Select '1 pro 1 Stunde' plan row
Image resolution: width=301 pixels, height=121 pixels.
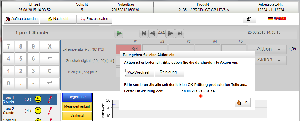pyautogui.click(x=30, y=99)
